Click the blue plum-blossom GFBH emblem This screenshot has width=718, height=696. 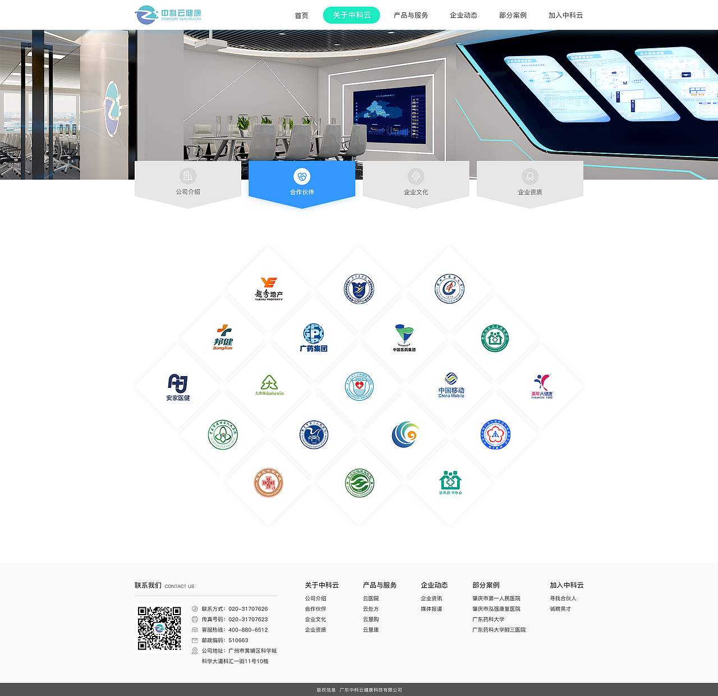pyautogui.click(x=495, y=434)
